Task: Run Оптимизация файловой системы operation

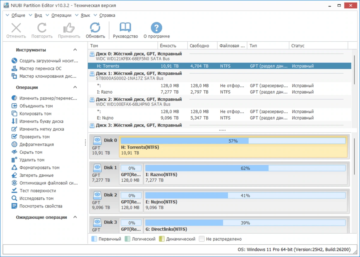Action: point(45,183)
